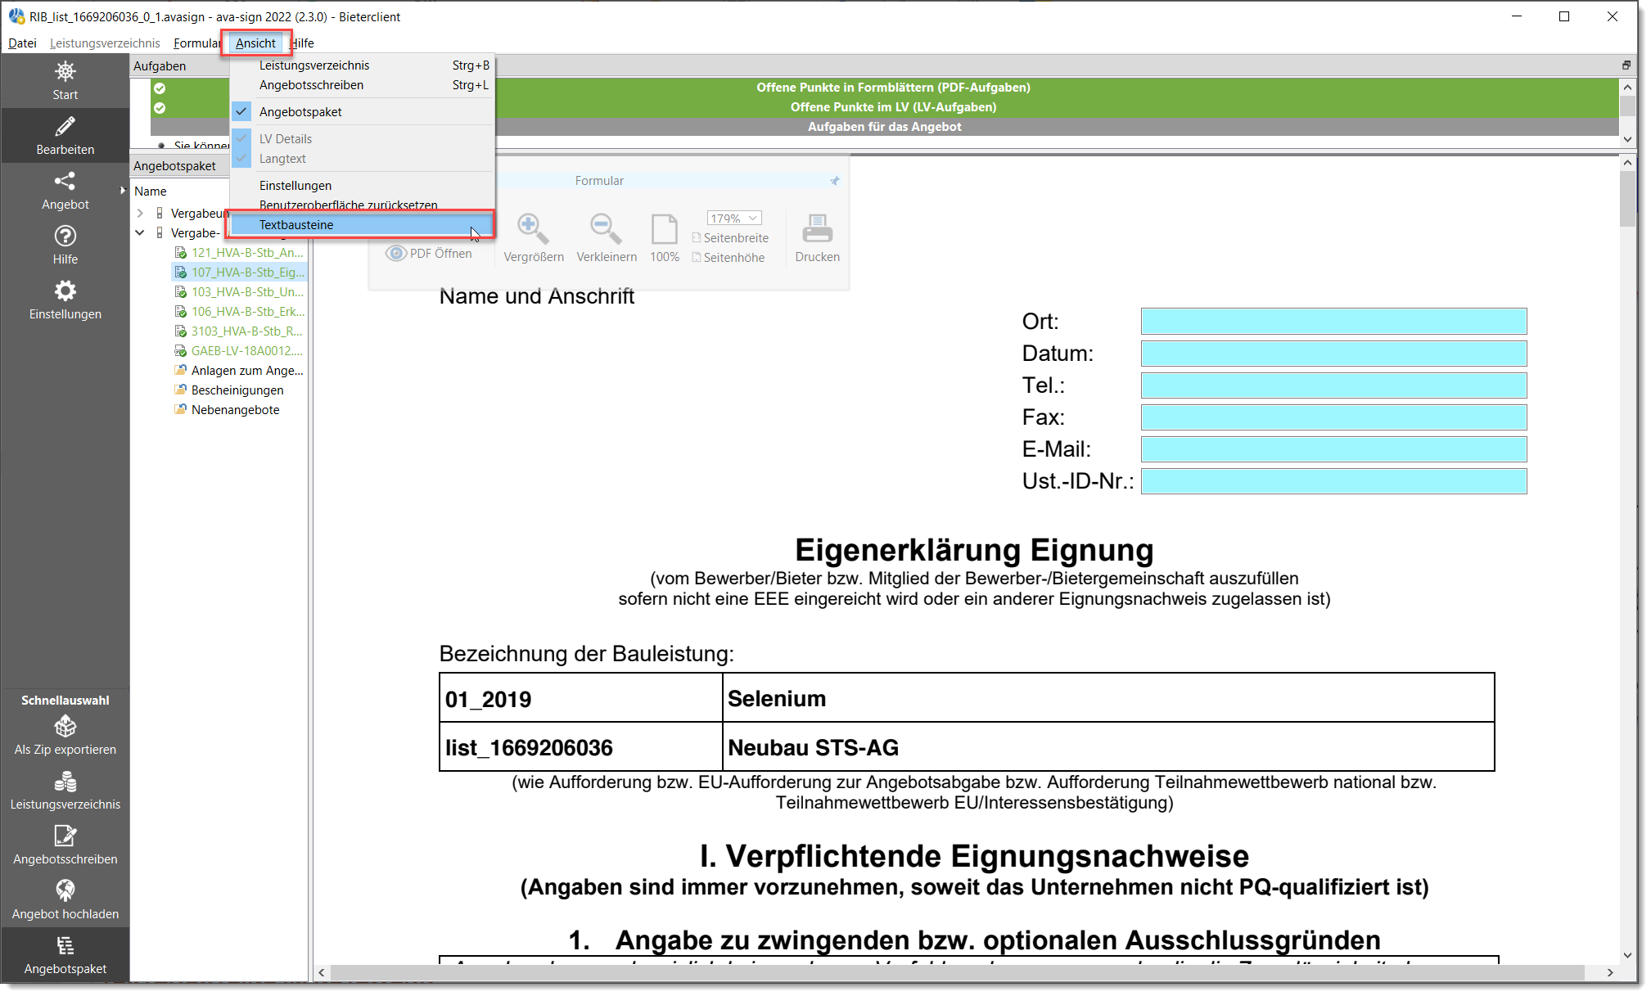
Task: Select Seitenbreite fit option
Action: tap(730, 238)
